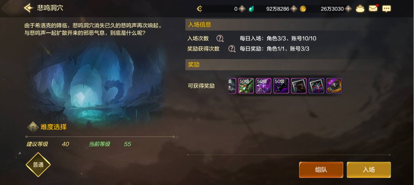Screen dimensions: 414x185
Task: Select the 普通 difficulty diamond
Action: 38,165
